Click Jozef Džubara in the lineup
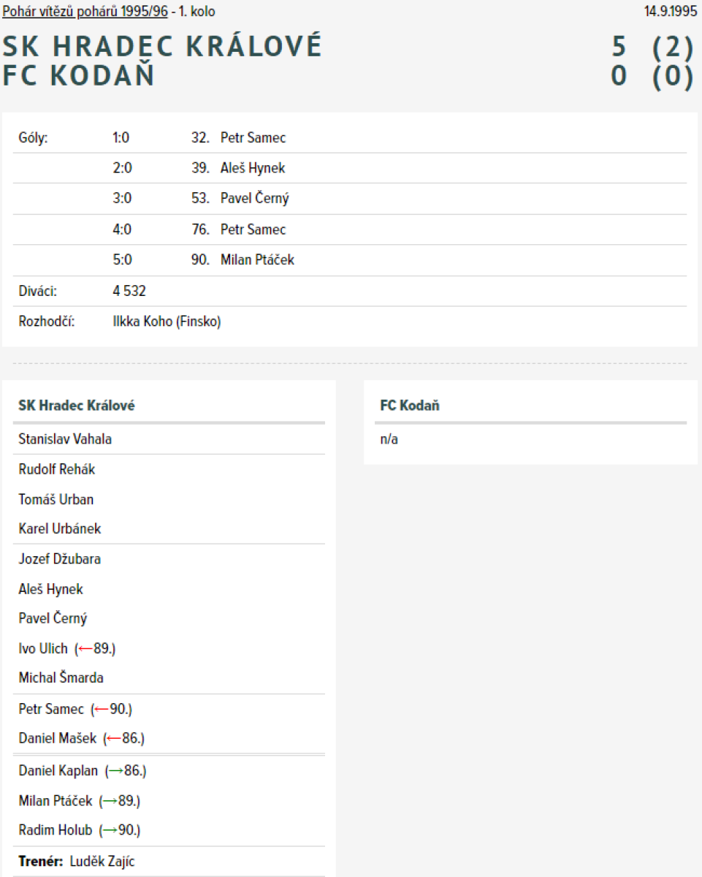Image resolution: width=702 pixels, height=877 pixels. point(59,559)
